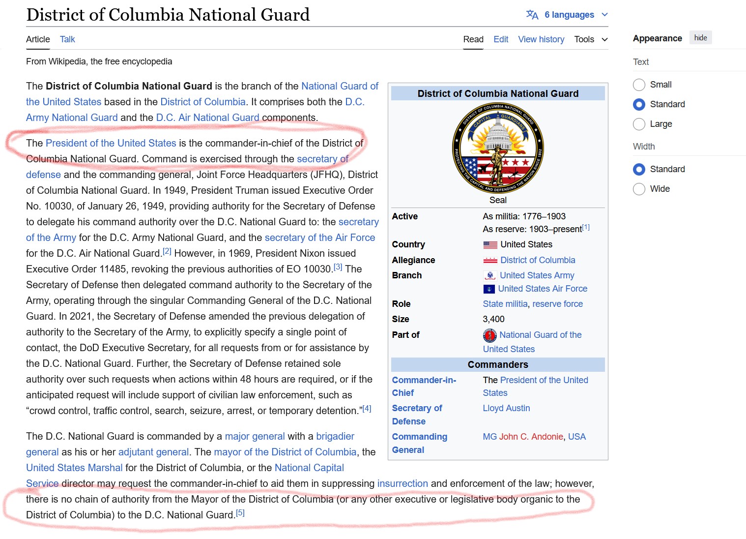Click the National Guard seal icon

coord(490,335)
